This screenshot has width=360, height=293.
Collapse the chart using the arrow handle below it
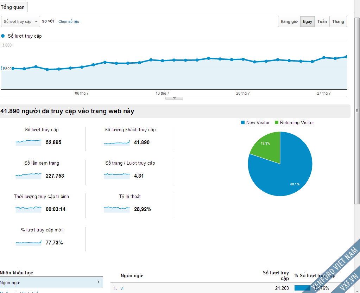(174, 98)
